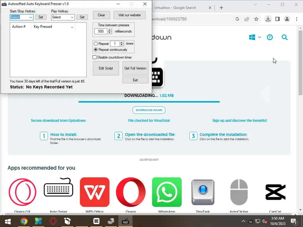This screenshot has width=303, height=227.
Task: Switch to virtualbox - Google Search tab
Action: [175, 8]
